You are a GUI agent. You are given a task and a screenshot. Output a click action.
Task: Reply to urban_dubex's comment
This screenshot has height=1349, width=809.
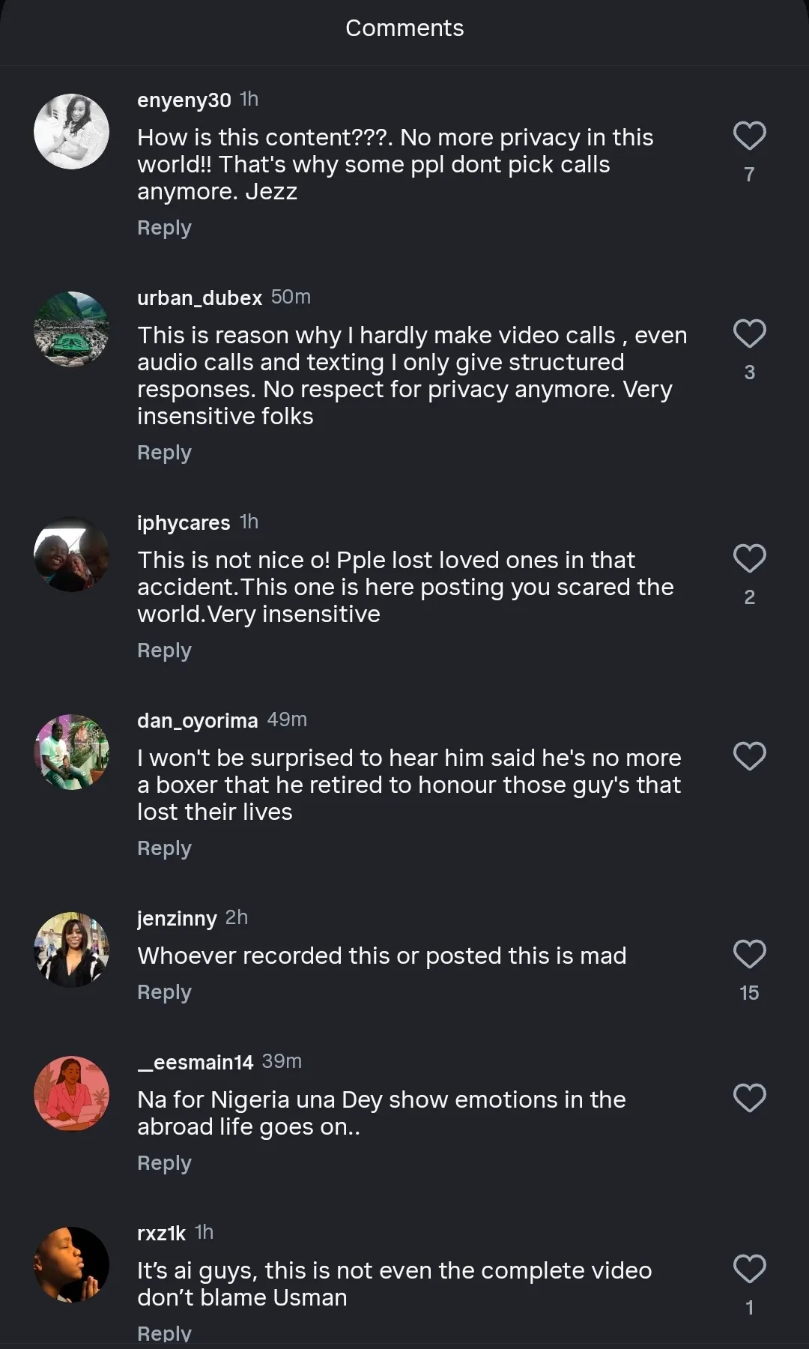(164, 453)
